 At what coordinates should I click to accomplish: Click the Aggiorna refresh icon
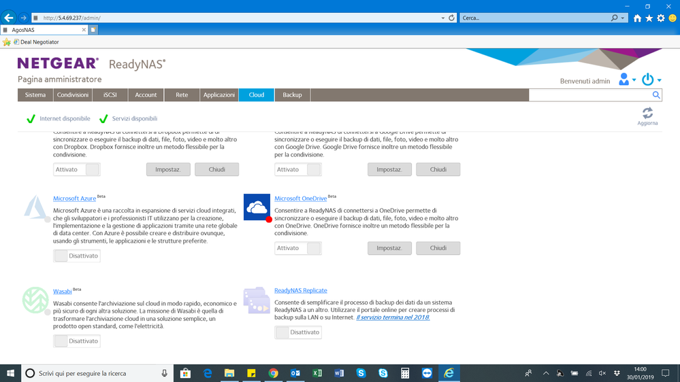pyautogui.click(x=647, y=114)
